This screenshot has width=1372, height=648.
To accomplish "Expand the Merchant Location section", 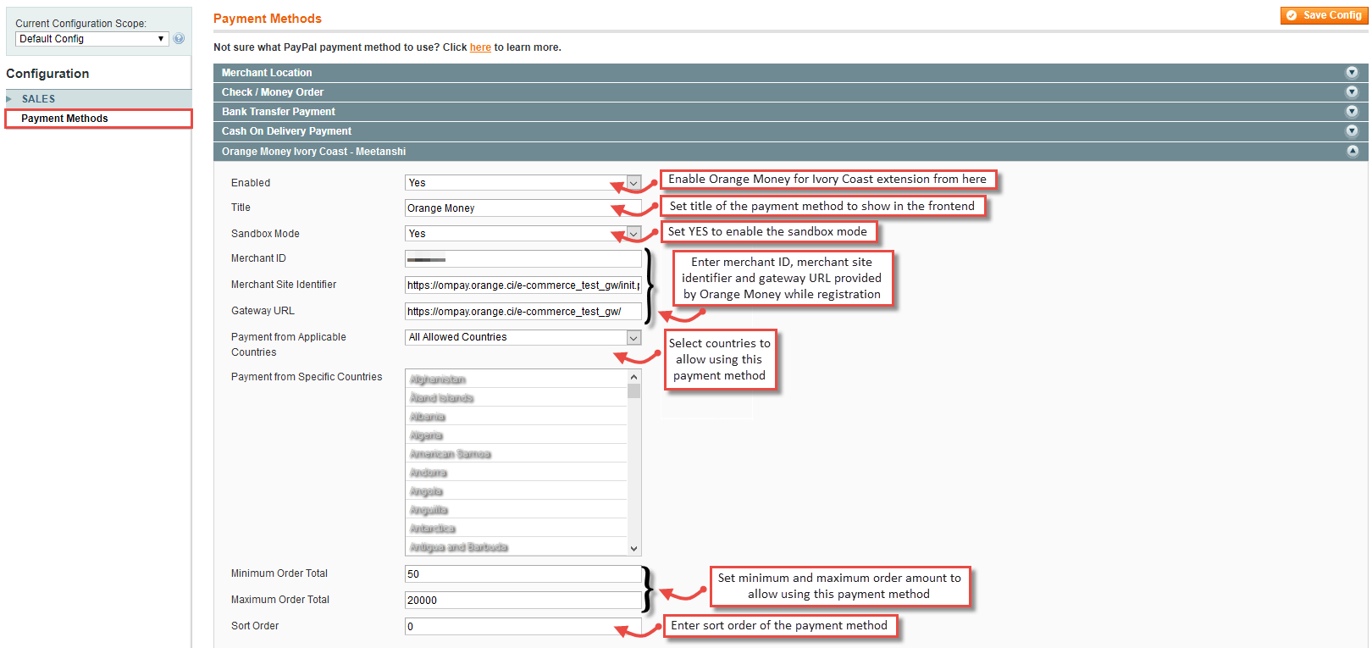I will 790,73.
